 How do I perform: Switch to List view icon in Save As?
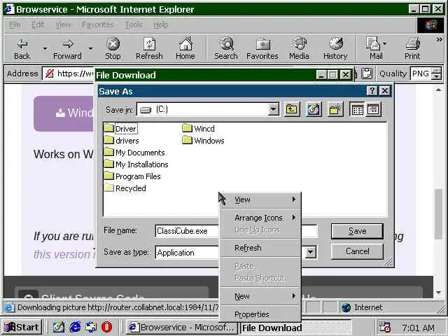tap(358, 109)
